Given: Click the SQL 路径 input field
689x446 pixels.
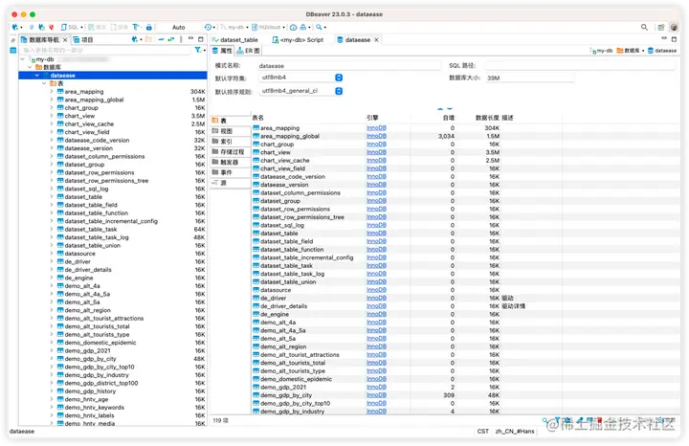Looking at the screenshot, I should tap(580, 66).
